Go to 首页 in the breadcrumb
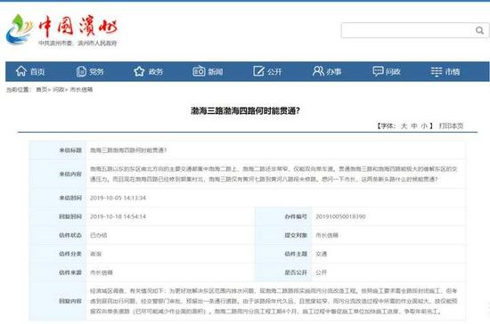This screenshot has height=324, width=490. (42, 90)
